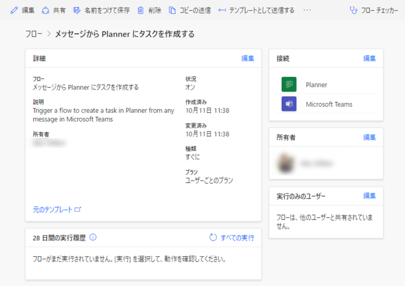The width and height of the screenshot is (405, 286).
Task: Click the refresh icon beside すべての実行
Action: 213,237
